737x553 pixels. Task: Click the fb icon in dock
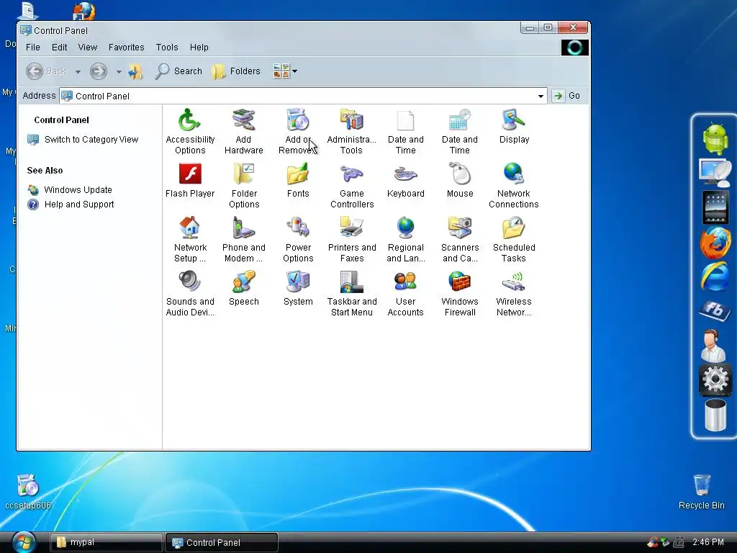pos(715,310)
